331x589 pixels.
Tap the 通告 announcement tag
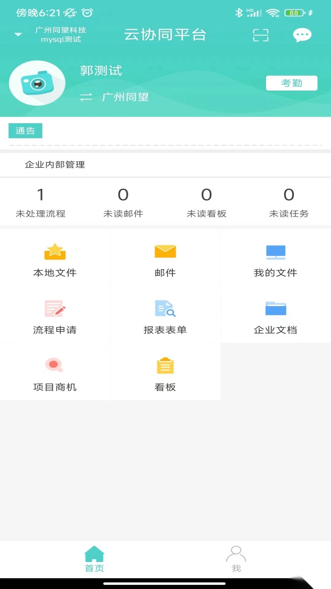pos(25,131)
